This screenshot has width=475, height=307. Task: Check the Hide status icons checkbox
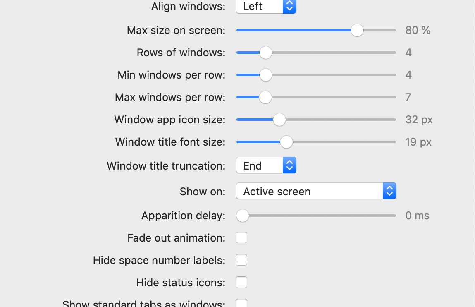(241, 283)
